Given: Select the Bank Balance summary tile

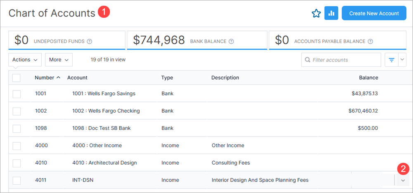Looking at the screenshot, I should (197, 40).
